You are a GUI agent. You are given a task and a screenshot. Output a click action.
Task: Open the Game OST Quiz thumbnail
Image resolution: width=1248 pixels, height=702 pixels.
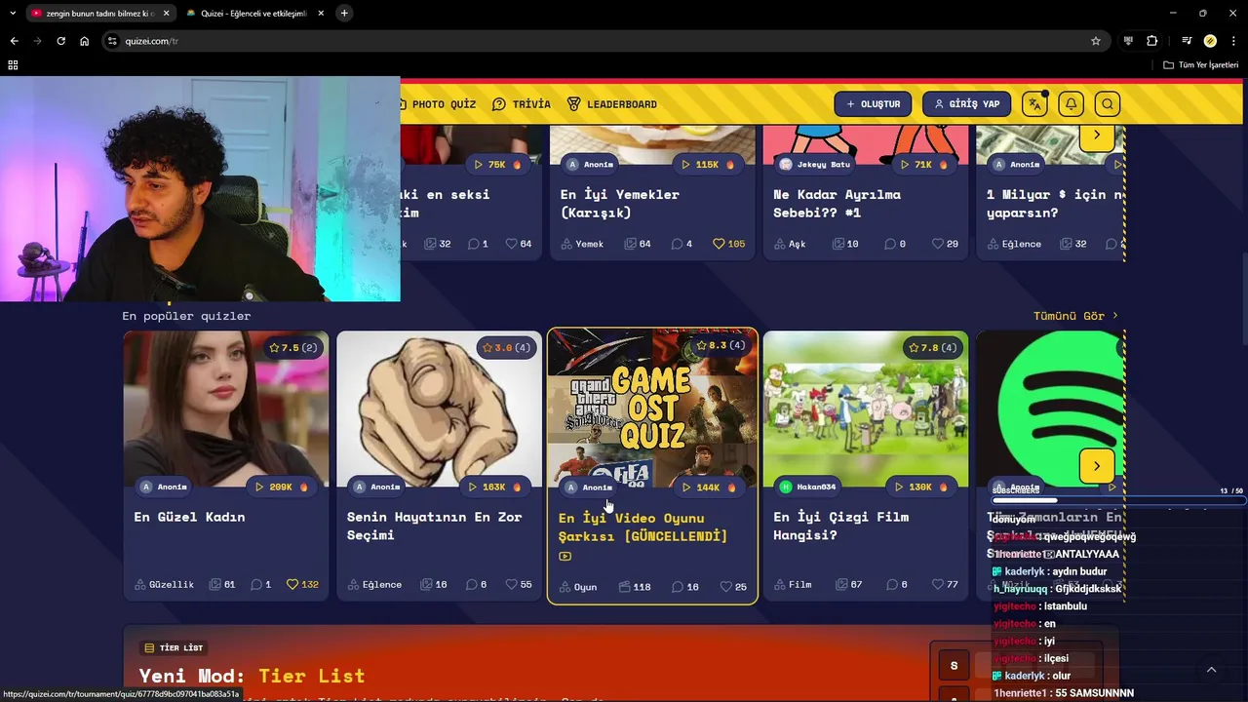pos(652,409)
